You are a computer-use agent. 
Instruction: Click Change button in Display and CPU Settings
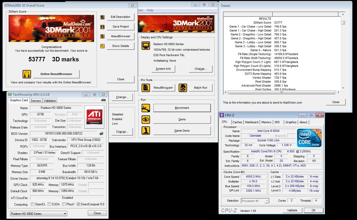(x=201, y=69)
